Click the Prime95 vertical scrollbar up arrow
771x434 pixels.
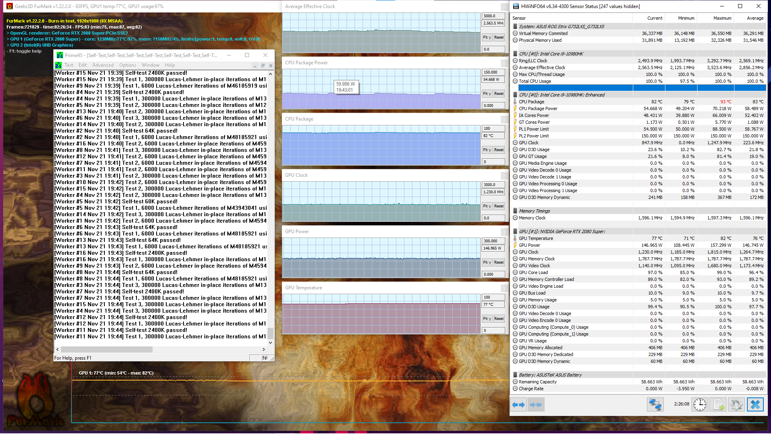pos(270,74)
